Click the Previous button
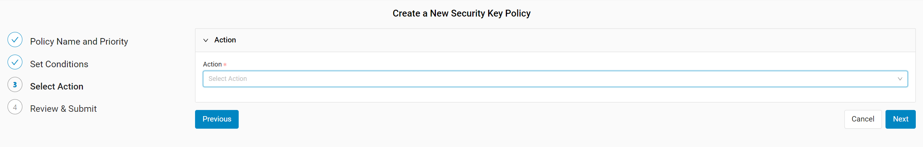The image size is (923, 147). click(x=217, y=119)
